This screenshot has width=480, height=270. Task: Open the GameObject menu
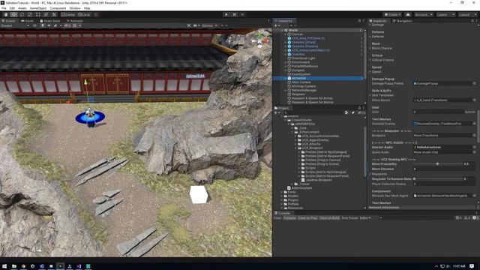[38, 8]
